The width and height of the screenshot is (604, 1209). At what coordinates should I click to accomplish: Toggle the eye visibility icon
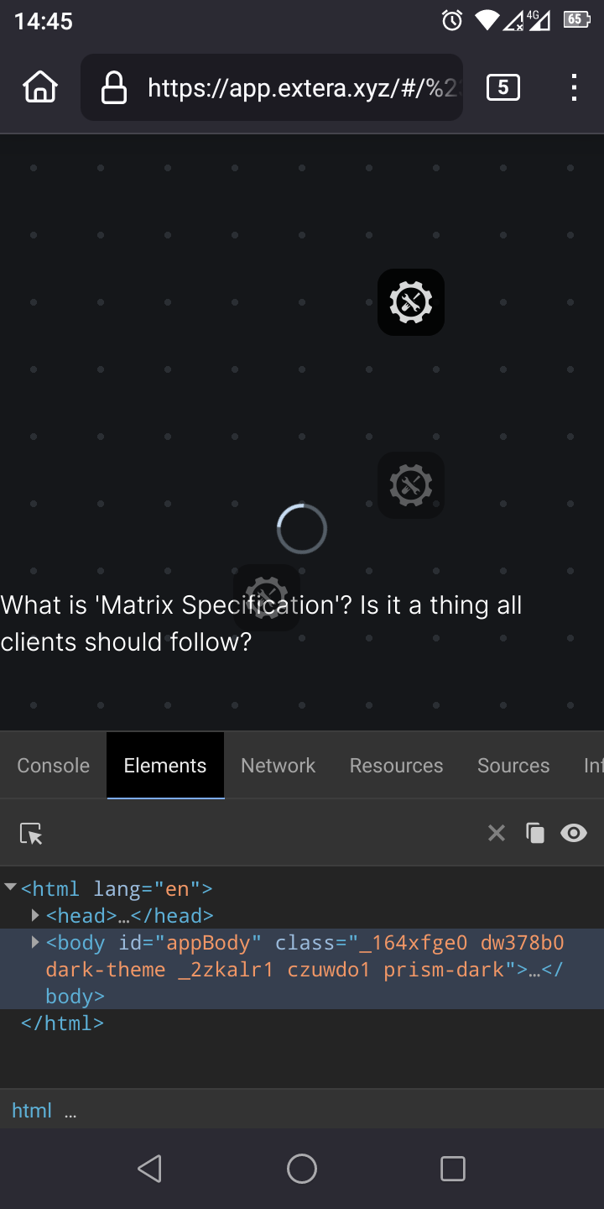pos(574,833)
